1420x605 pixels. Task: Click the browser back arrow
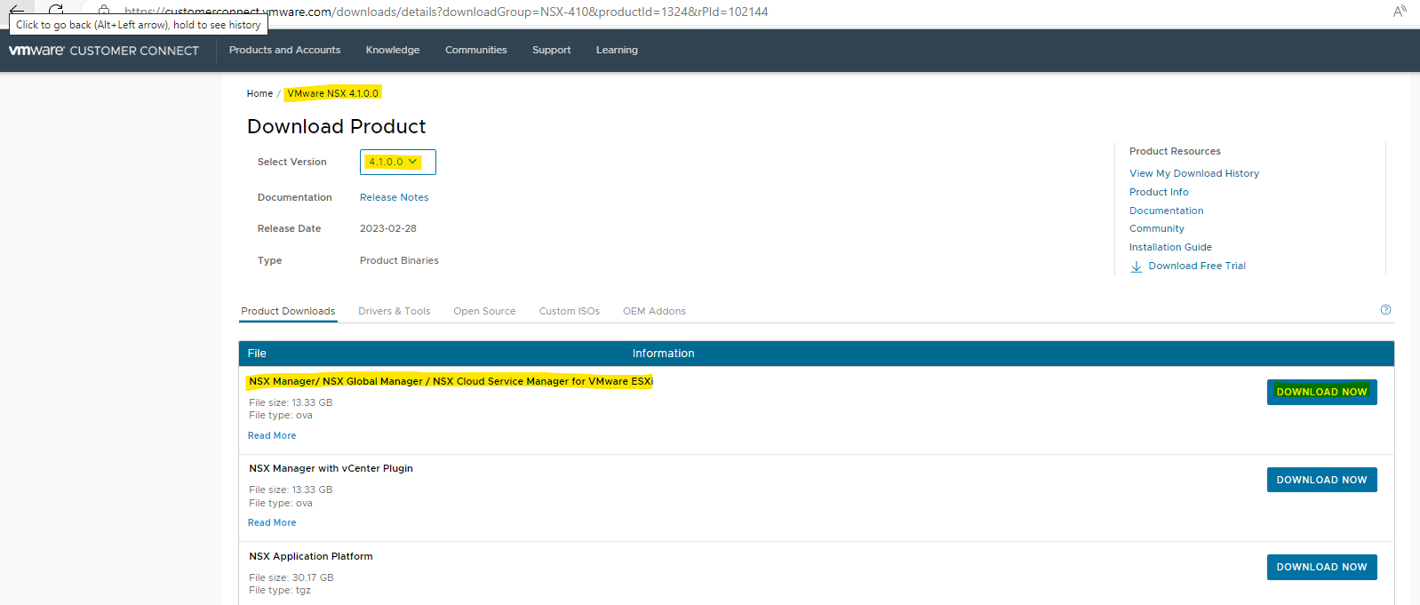(17, 9)
